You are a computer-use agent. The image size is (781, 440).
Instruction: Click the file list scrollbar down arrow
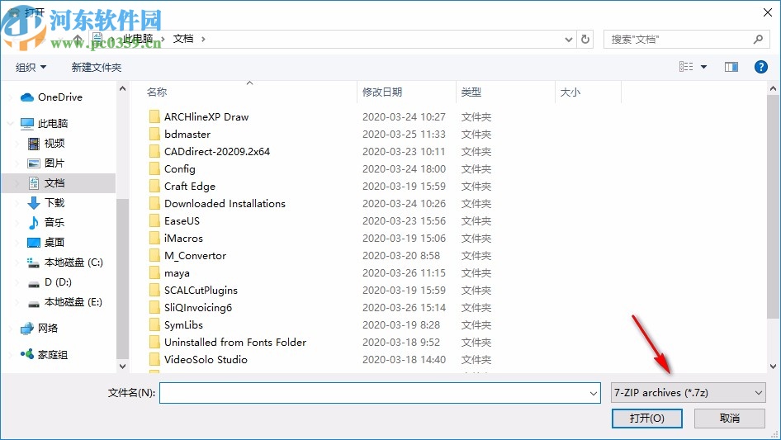coord(773,367)
